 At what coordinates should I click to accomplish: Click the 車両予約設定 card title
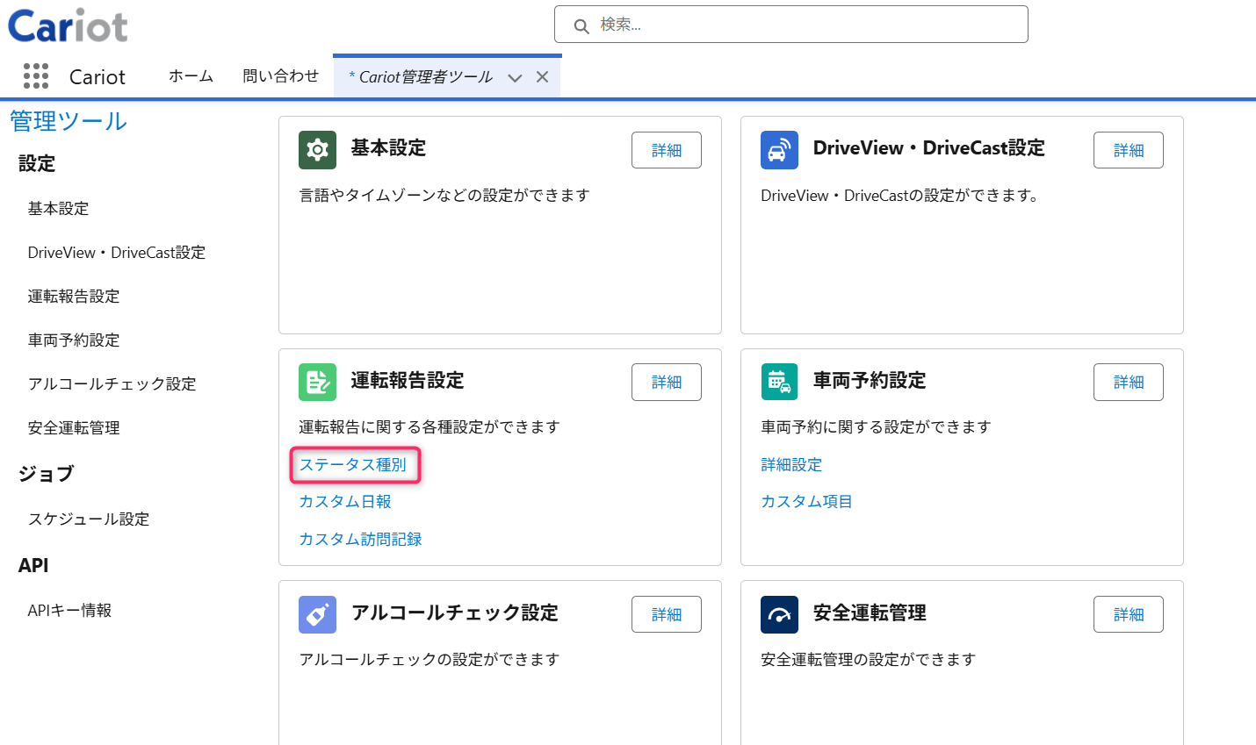click(870, 380)
